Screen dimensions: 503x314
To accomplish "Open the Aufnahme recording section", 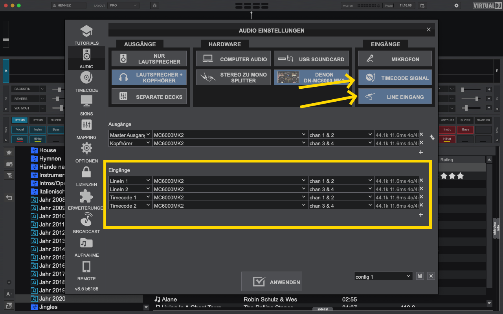I will coord(86,247).
